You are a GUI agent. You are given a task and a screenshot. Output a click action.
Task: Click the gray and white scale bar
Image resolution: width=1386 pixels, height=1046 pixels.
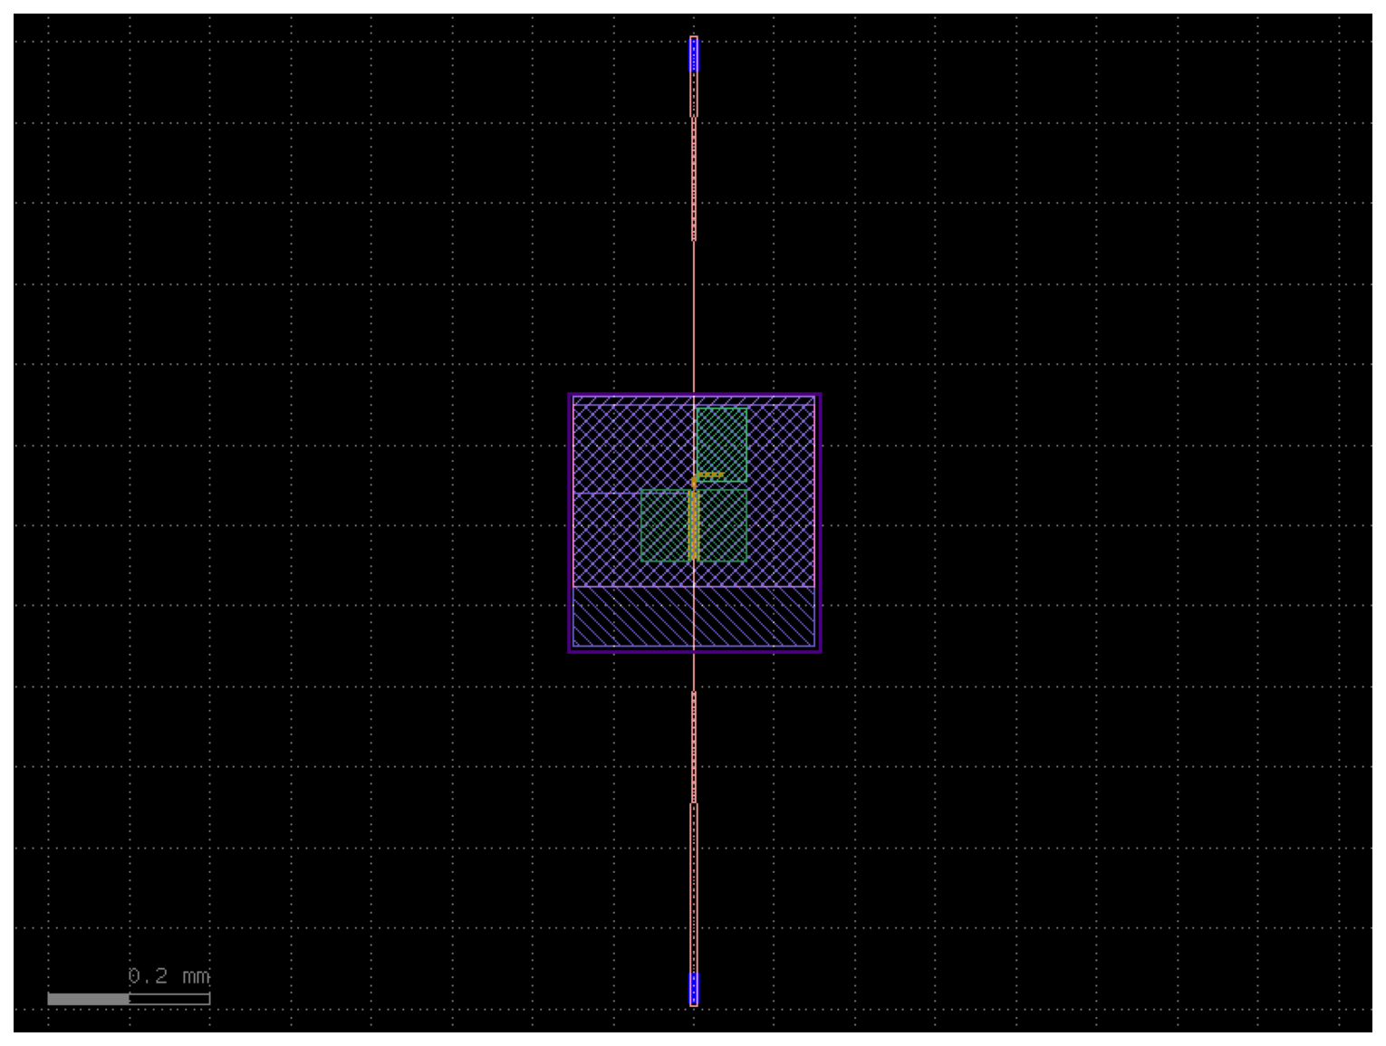point(129,999)
